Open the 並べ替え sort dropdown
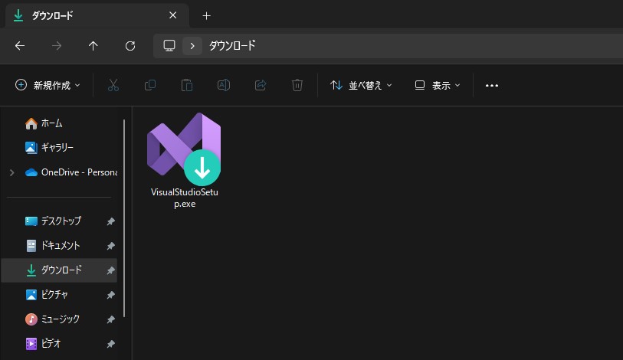 pos(361,85)
